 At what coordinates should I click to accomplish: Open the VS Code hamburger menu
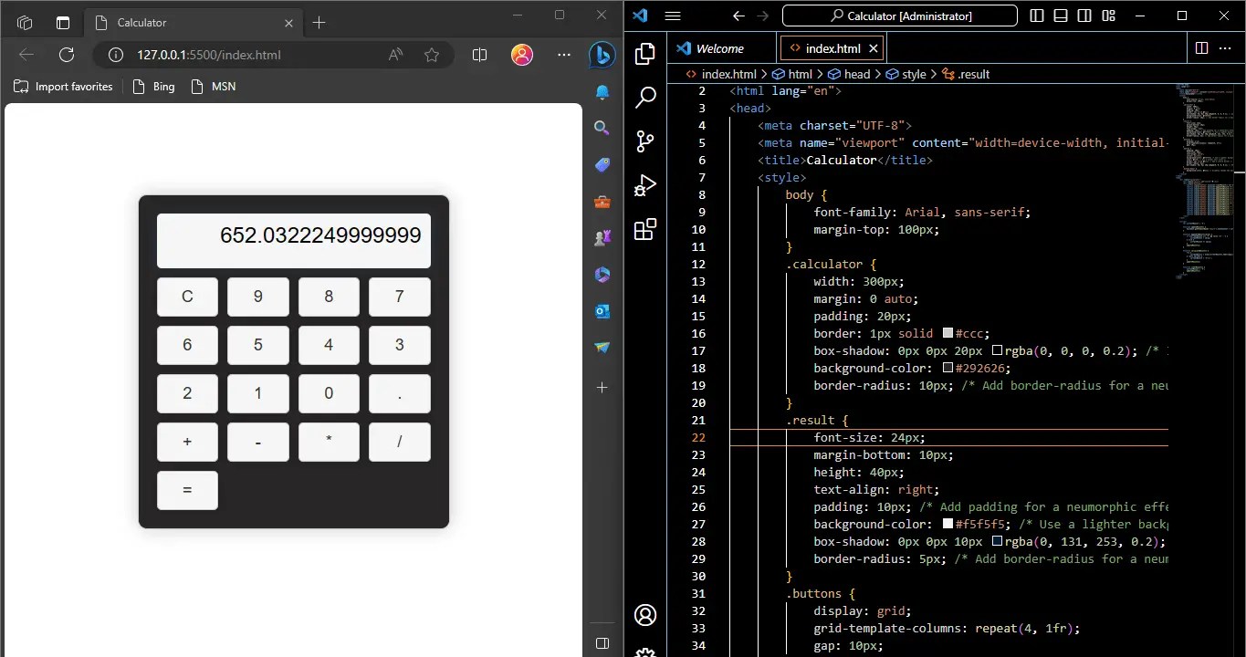click(673, 16)
